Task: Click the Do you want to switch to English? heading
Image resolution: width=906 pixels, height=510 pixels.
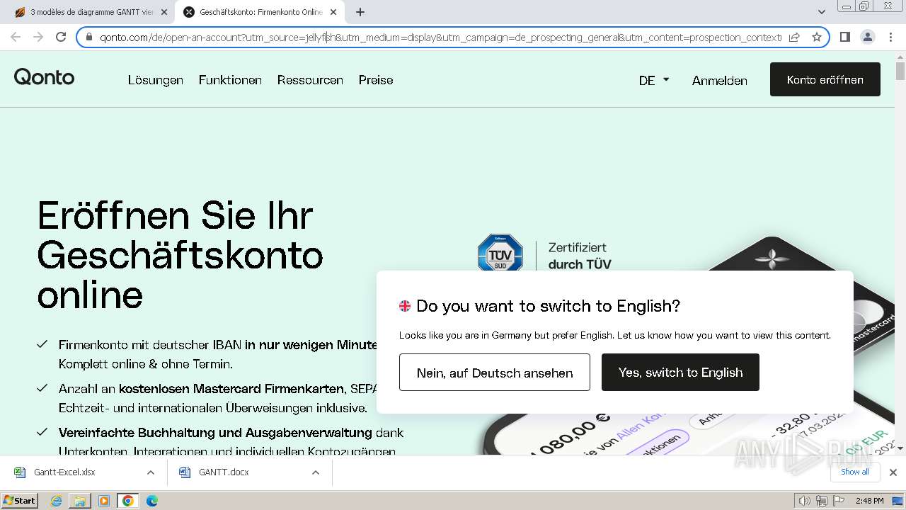Action: pyautogui.click(x=548, y=306)
